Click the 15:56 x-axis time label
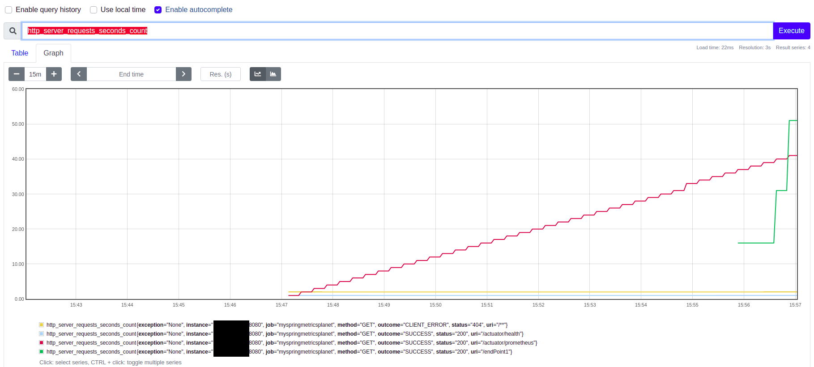Image resolution: width=814 pixels, height=367 pixels. tap(744, 305)
